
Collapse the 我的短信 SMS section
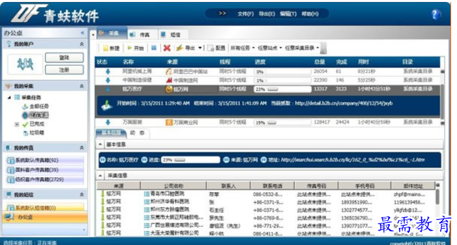coord(82,195)
